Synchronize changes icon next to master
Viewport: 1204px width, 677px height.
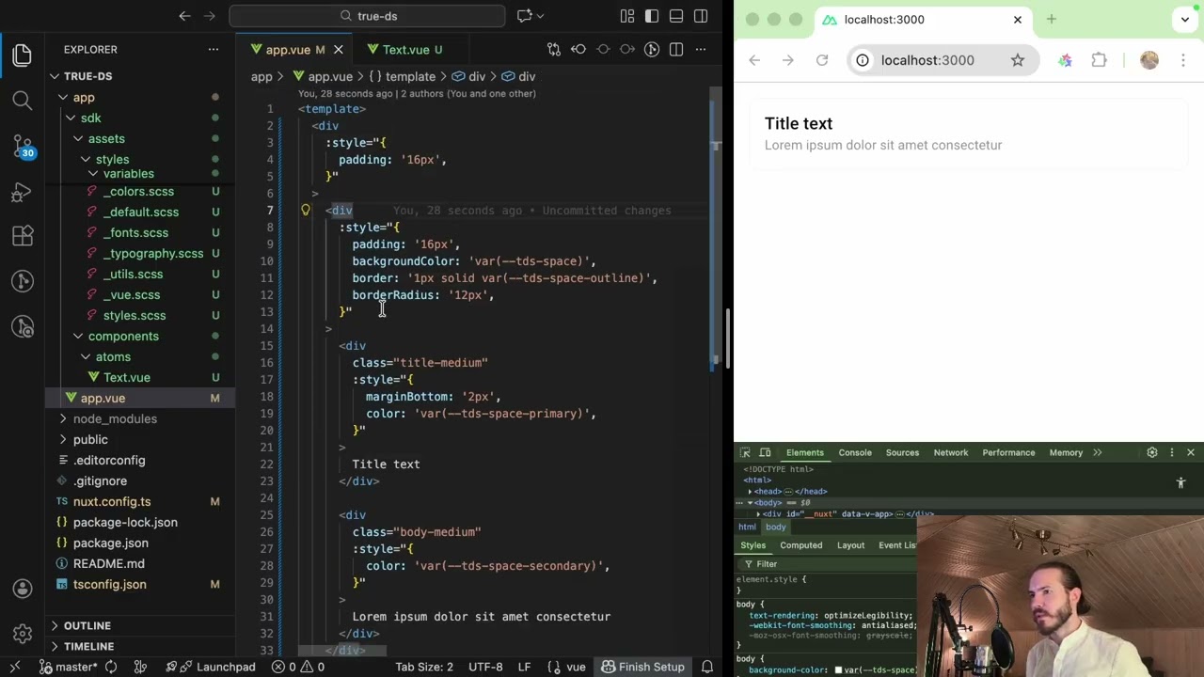tap(111, 667)
